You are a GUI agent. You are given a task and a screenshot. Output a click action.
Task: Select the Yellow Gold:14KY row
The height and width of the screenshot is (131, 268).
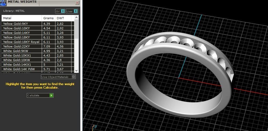38,33
